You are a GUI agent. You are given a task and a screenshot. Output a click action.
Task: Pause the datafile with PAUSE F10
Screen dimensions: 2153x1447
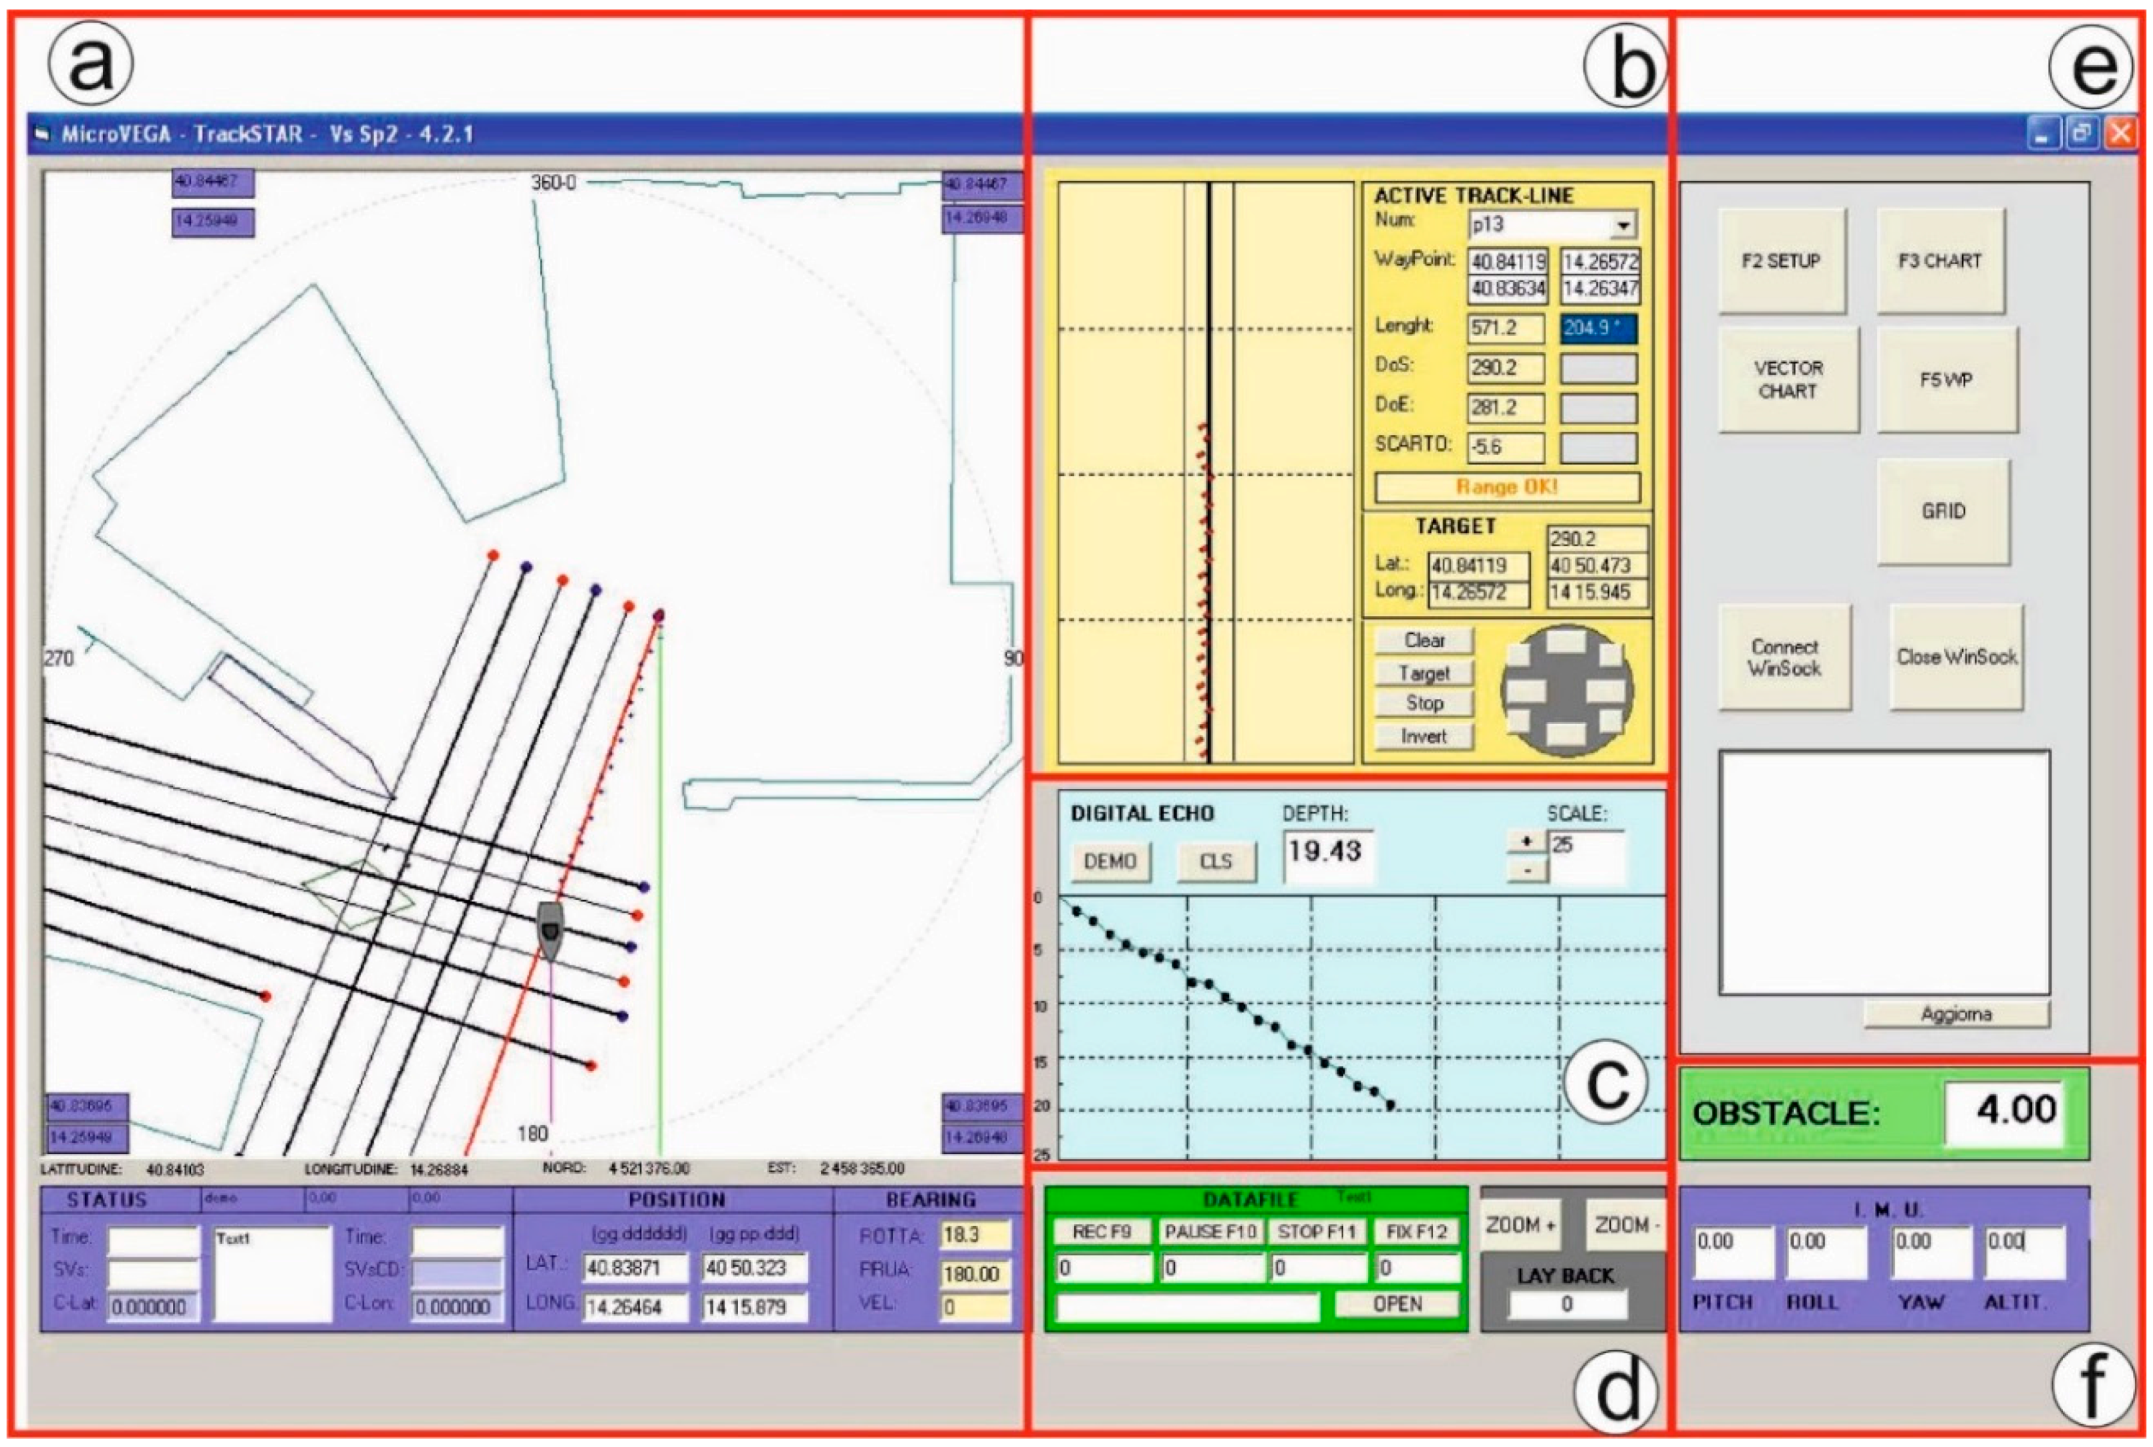pyautogui.click(x=1210, y=1231)
